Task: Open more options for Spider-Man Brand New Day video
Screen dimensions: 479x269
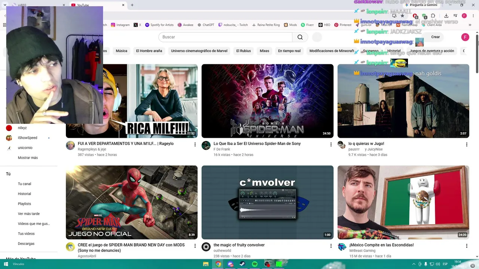Action: click(195, 246)
